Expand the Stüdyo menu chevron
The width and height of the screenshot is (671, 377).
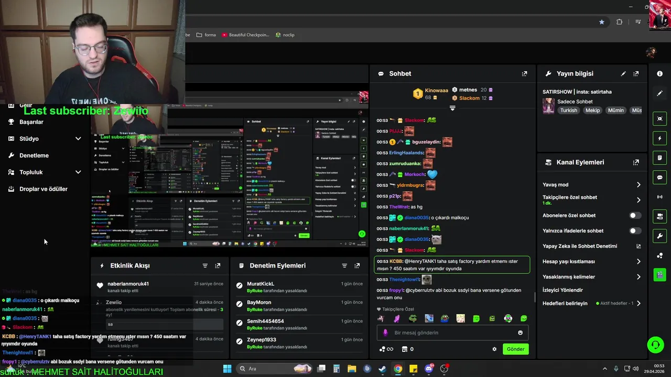click(x=78, y=139)
